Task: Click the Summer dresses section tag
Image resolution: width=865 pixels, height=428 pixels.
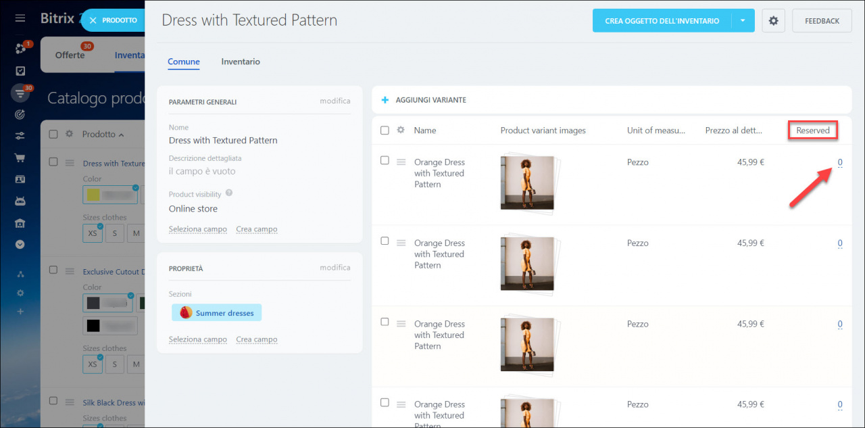Action: pyautogui.click(x=216, y=312)
